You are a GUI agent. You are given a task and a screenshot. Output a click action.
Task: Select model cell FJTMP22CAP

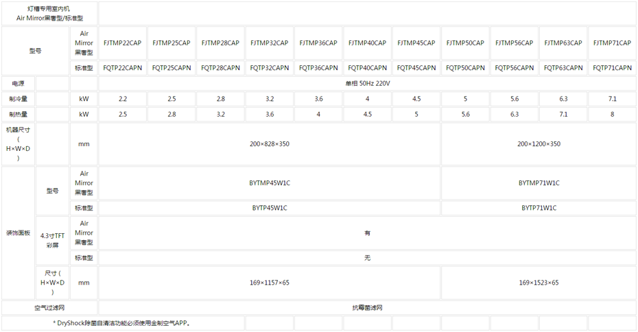123,43
